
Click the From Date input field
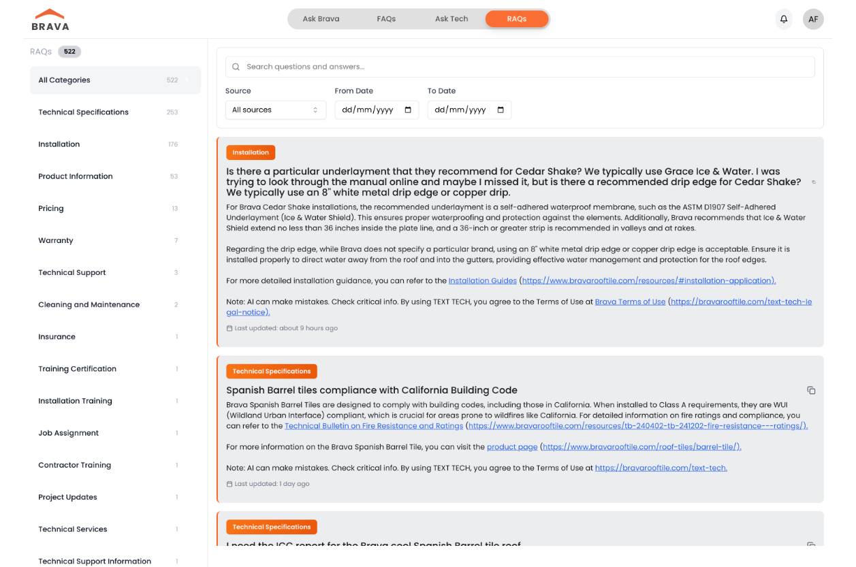click(x=377, y=110)
